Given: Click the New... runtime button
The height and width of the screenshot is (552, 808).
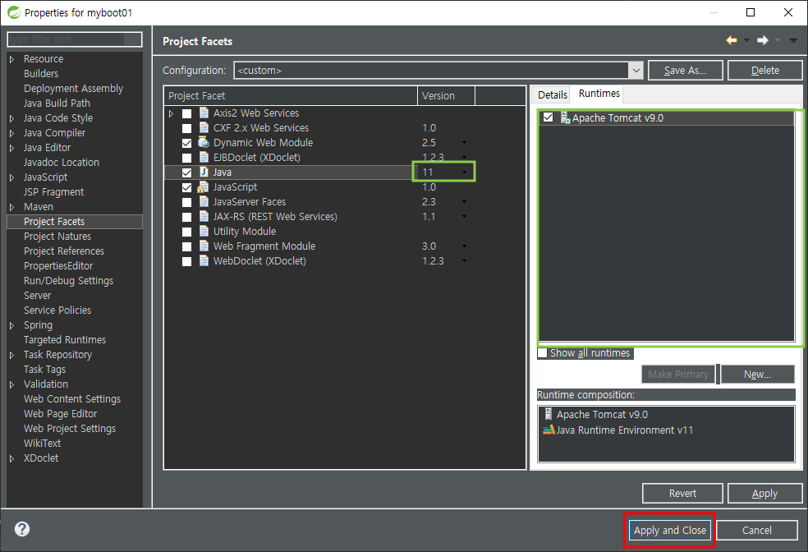Looking at the screenshot, I should coord(757,375).
